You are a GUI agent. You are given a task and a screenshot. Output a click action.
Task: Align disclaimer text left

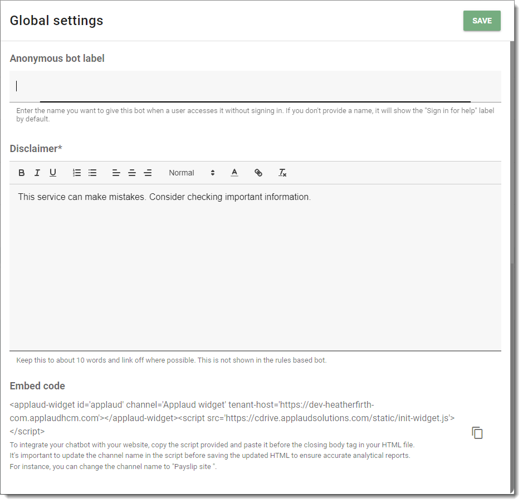(116, 173)
